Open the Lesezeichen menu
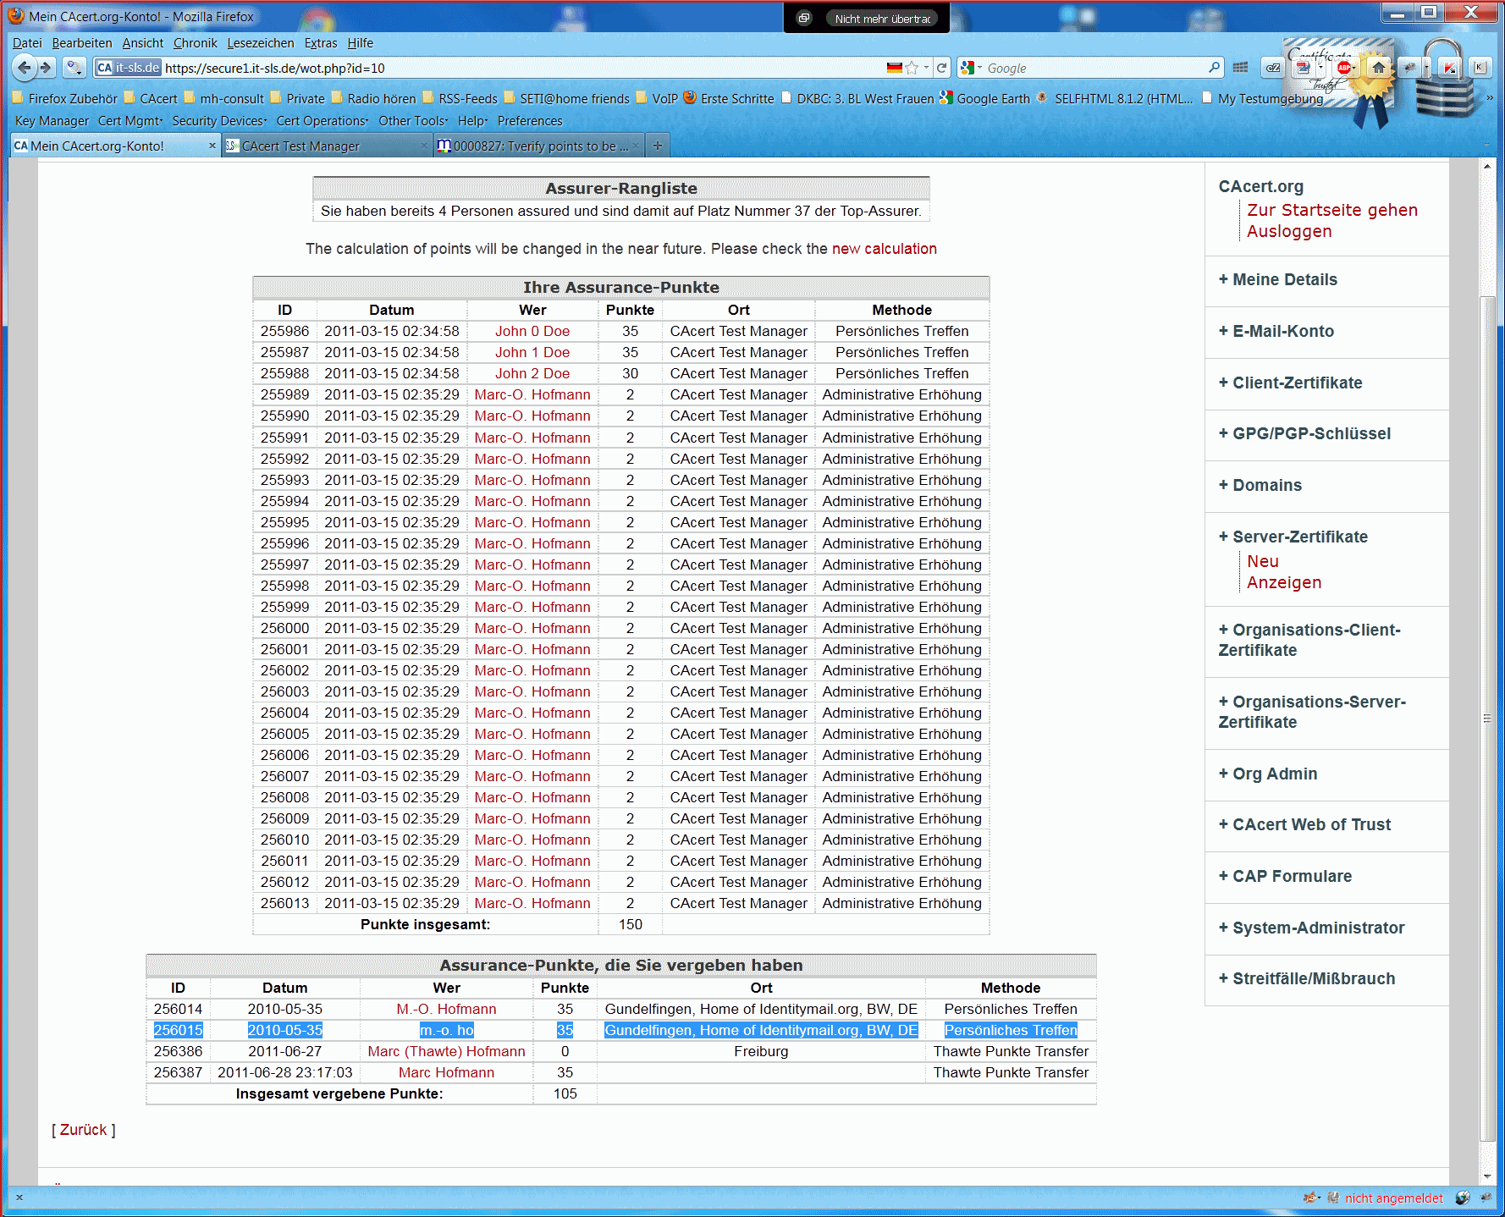The width and height of the screenshot is (1505, 1217). pos(261,43)
